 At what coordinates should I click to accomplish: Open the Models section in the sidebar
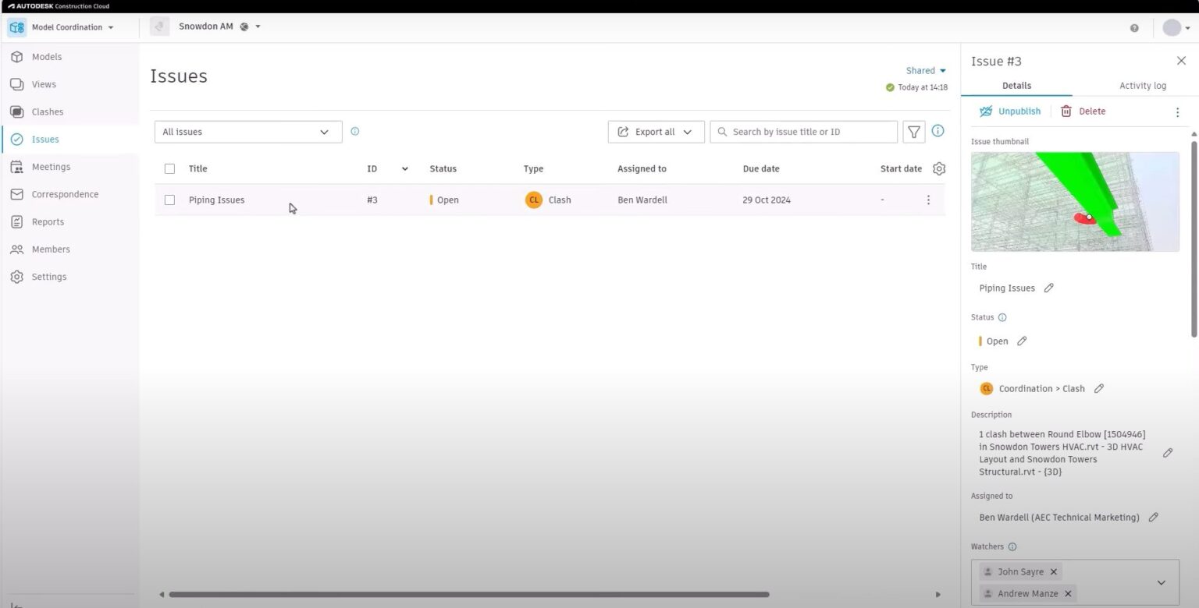tap(46, 56)
